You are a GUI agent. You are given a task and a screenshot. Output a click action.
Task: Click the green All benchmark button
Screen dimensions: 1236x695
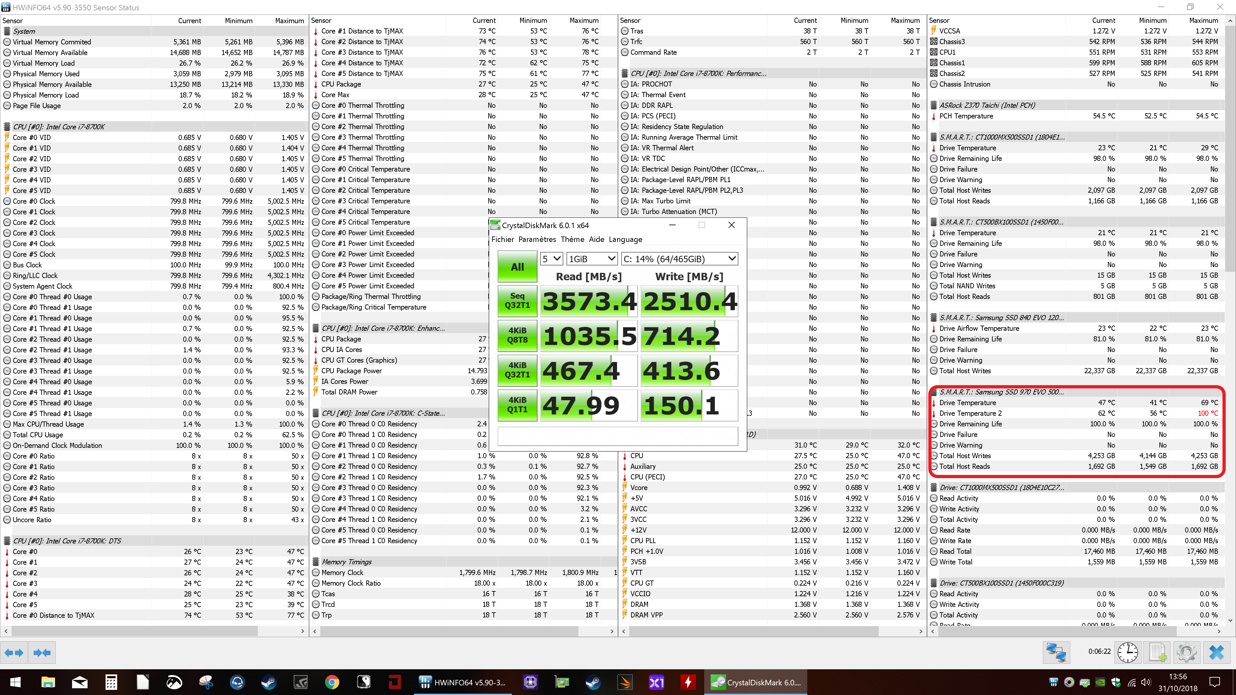pos(517,267)
